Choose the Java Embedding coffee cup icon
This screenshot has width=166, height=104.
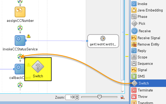pyautogui.click(x=134, y=10)
